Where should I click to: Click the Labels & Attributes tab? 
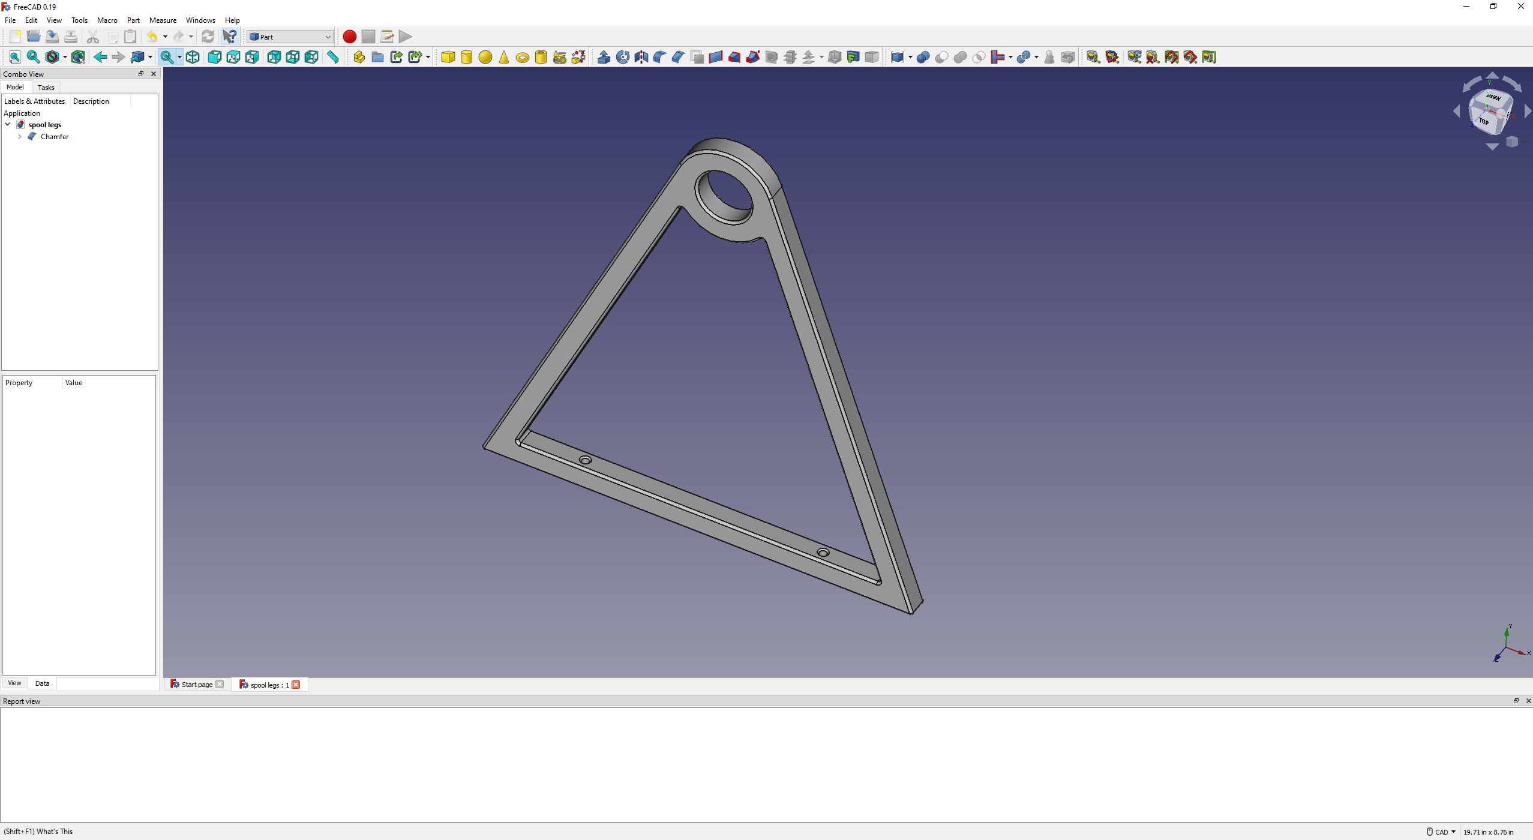pyautogui.click(x=33, y=100)
